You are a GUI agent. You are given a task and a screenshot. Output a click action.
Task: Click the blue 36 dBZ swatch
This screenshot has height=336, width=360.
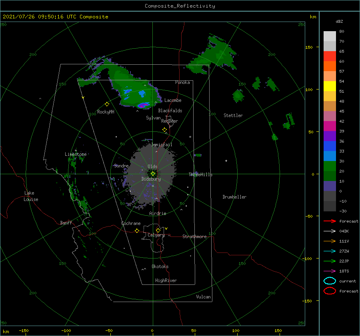330,146
